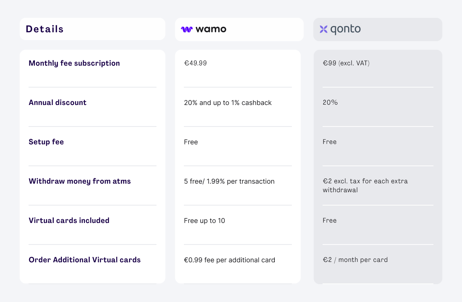Click the 20% and up to 1% cashback text
Screen dimensions: 462x302
228,103
